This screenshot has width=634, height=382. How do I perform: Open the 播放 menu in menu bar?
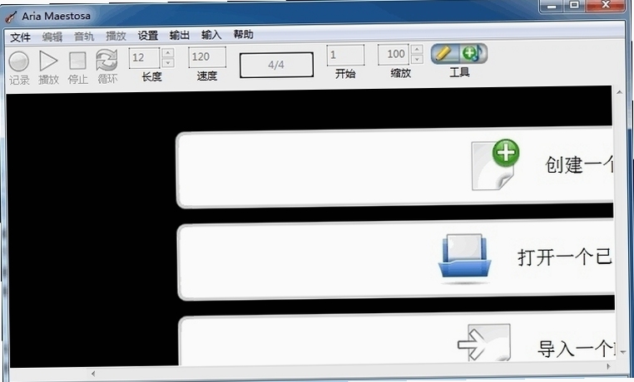point(116,36)
